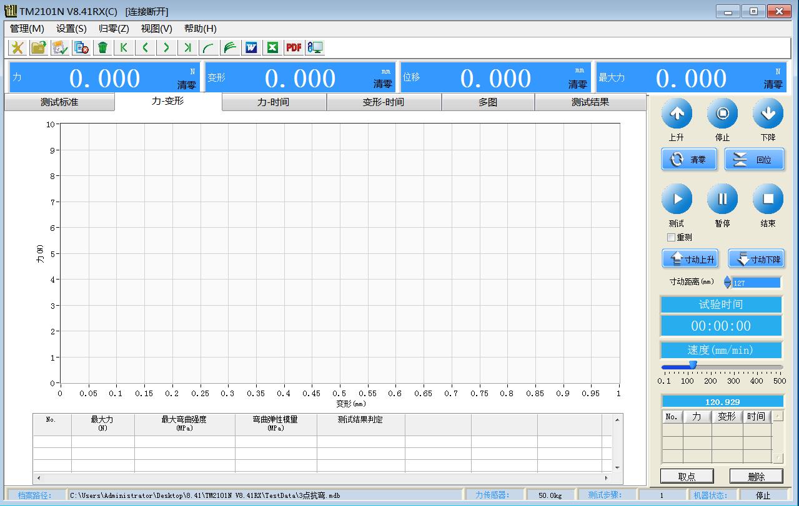Click the 寸动距离 spinner arrows
Screen dimensions: 799x506
727,283
